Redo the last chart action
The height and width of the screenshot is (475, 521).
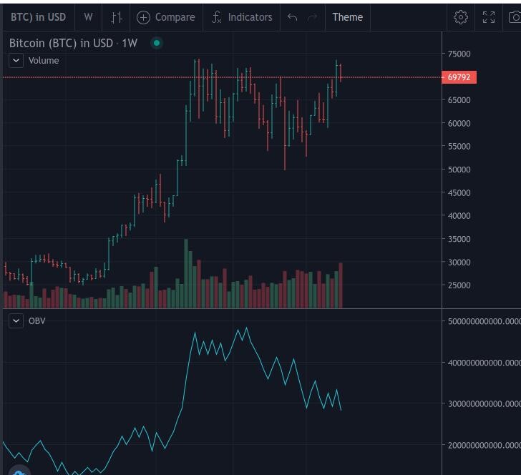point(312,17)
